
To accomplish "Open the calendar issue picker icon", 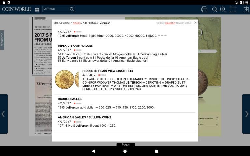I will (37, 9).
